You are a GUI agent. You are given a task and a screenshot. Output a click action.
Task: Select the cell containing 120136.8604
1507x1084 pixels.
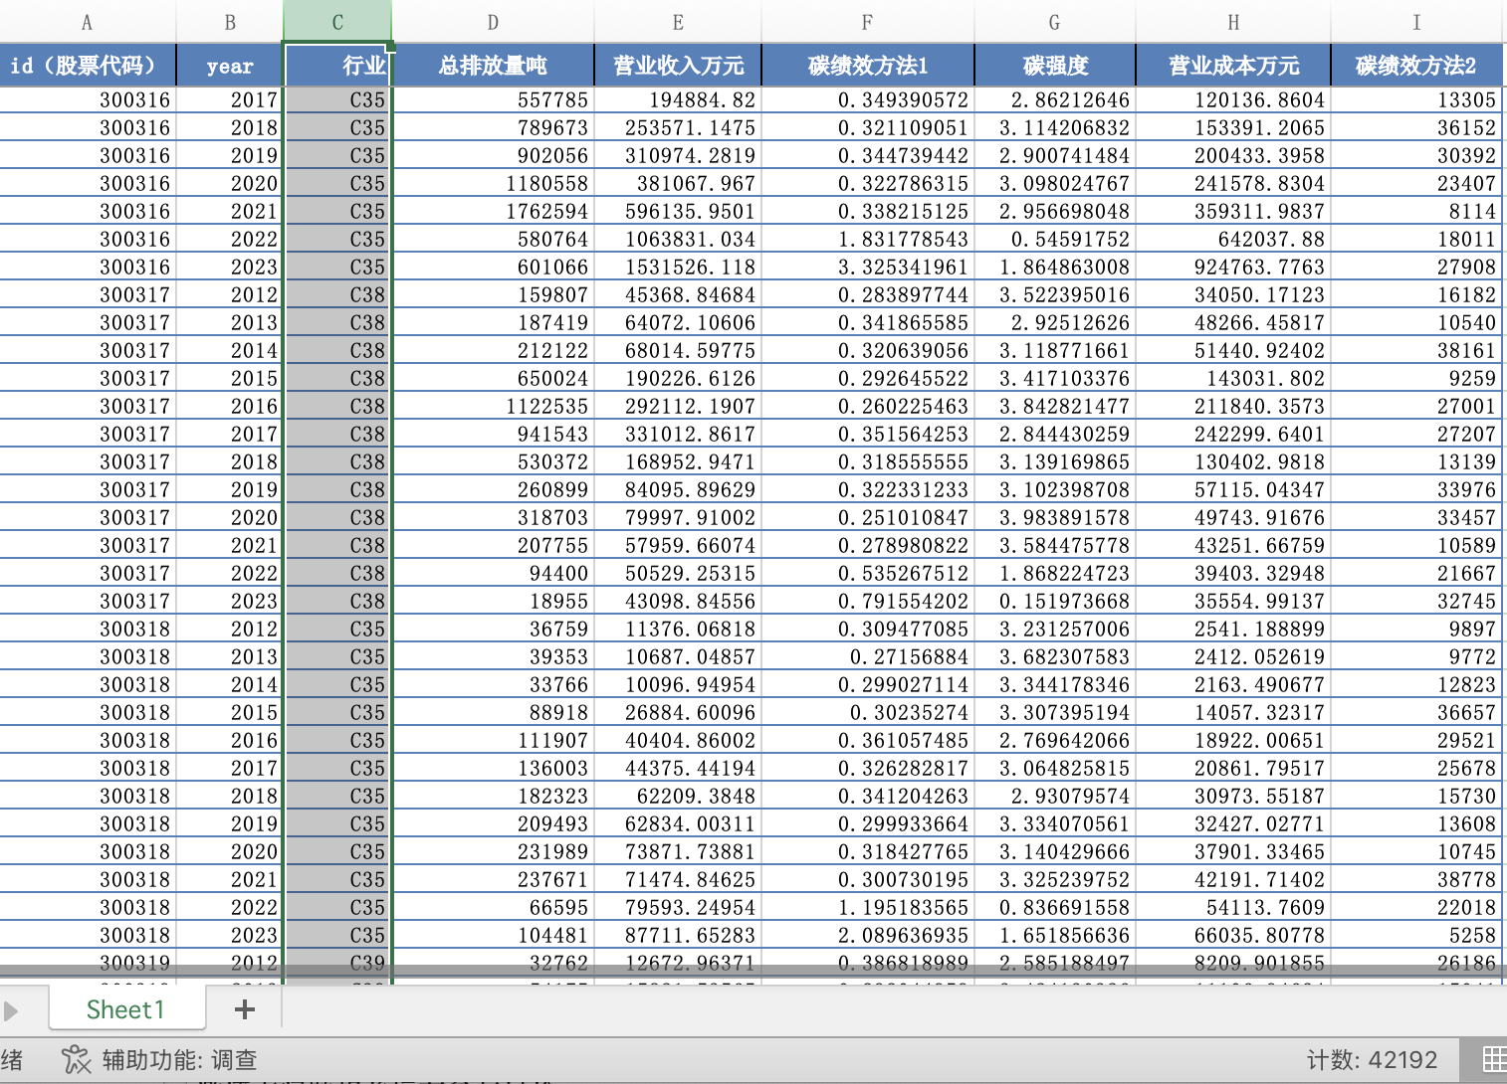1233,99
